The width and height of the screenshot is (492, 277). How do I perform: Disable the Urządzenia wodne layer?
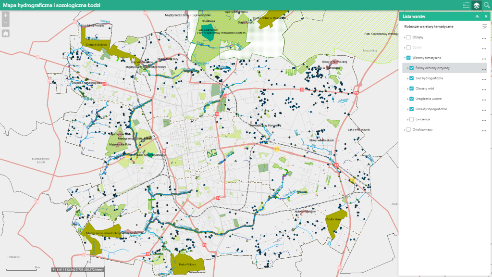coord(412,99)
